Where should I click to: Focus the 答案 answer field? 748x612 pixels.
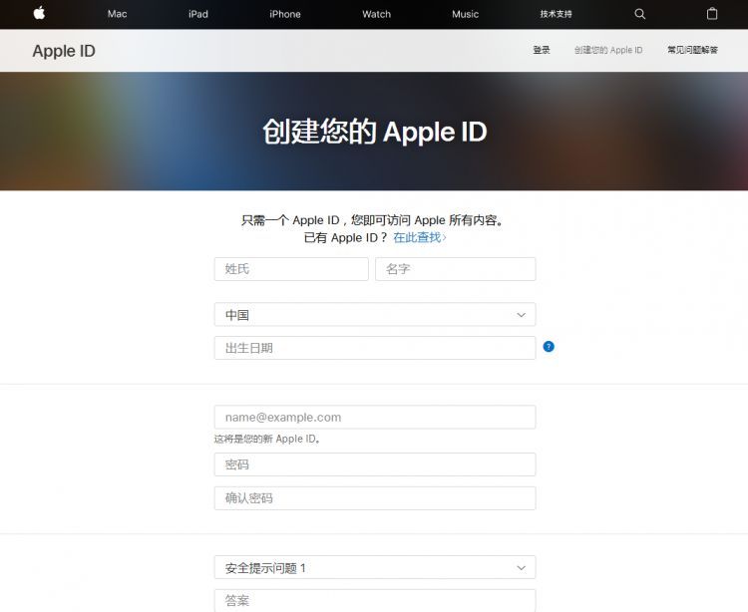click(x=375, y=601)
